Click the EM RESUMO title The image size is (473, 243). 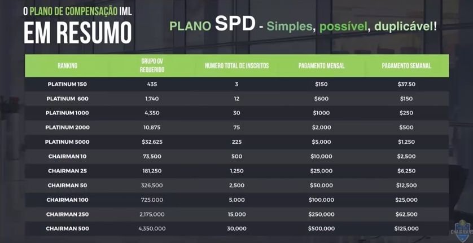click(78, 33)
